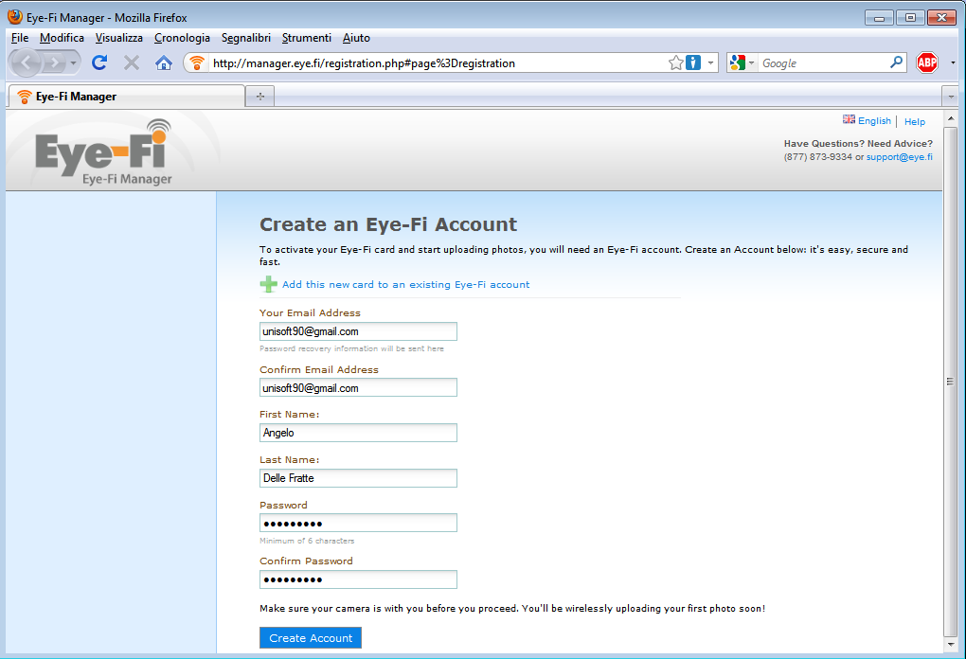This screenshot has width=966, height=659.
Task: Focus the Last Name field
Action: coord(358,478)
